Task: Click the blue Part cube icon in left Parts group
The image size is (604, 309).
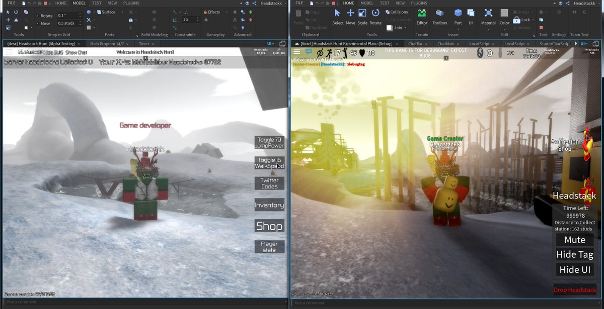Action: point(89,12)
